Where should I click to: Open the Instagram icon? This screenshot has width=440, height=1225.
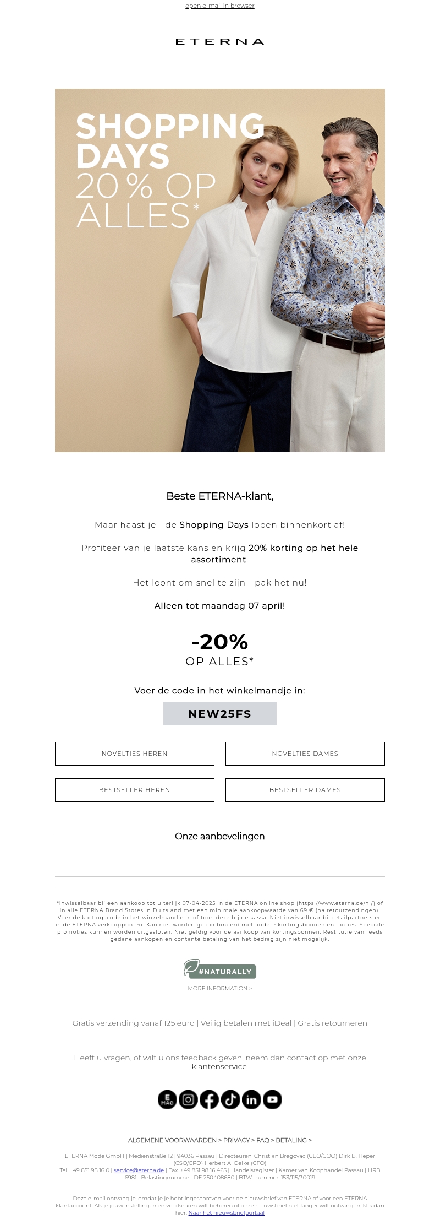tap(188, 1099)
